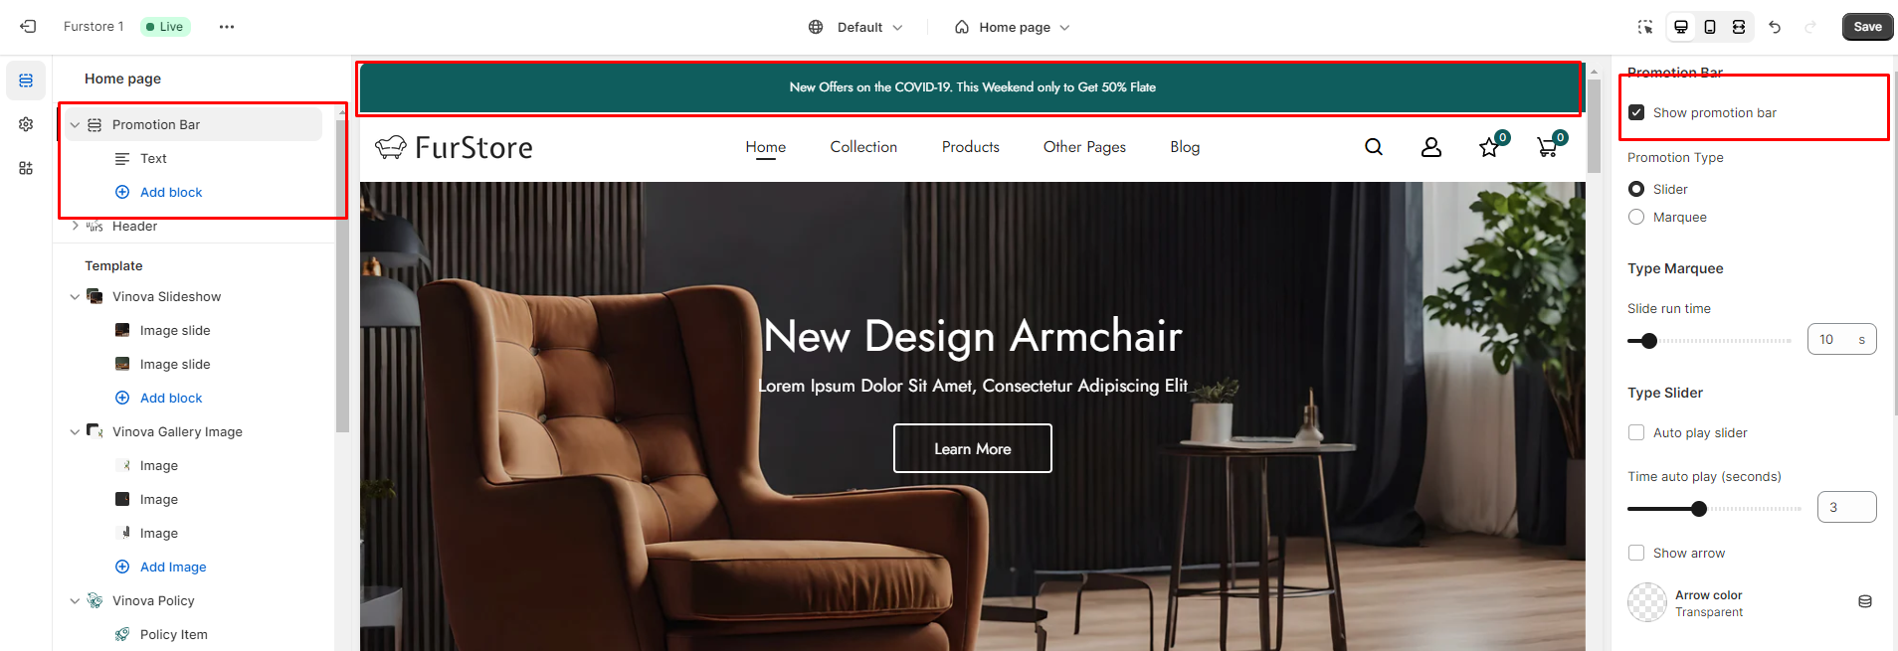Open the theme settings gear icon
Viewport: 1898px width, 651px height.
tap(26, 124)
